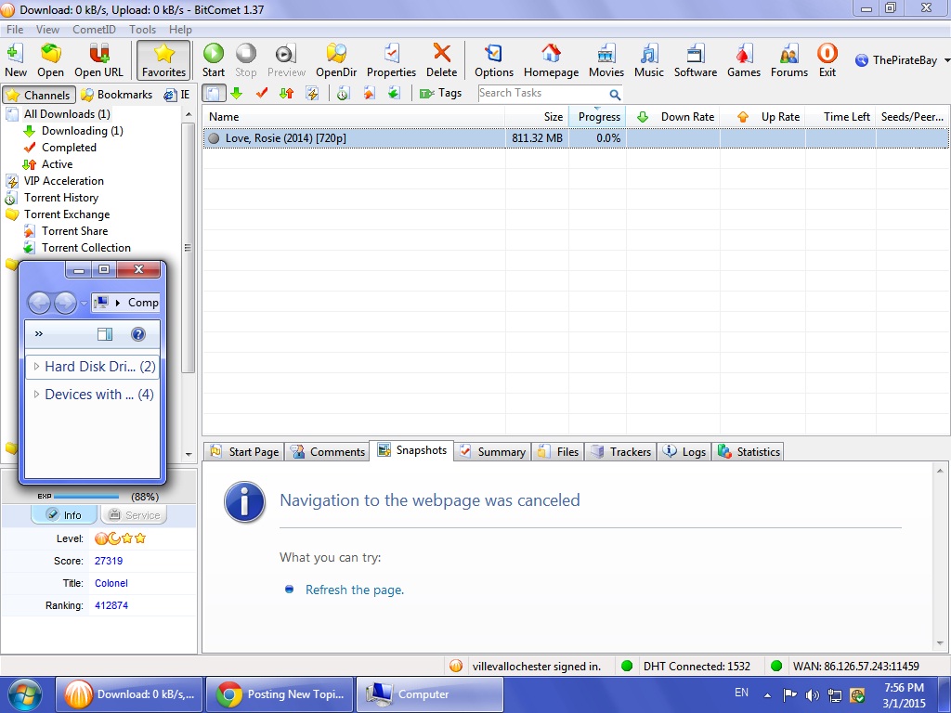
Task: Switch to the Statistics tab
Action: click(749, 452)
